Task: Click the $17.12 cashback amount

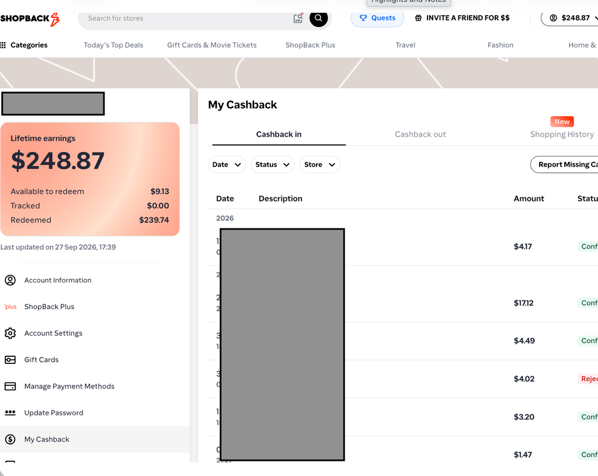Action: coord(524,303)
